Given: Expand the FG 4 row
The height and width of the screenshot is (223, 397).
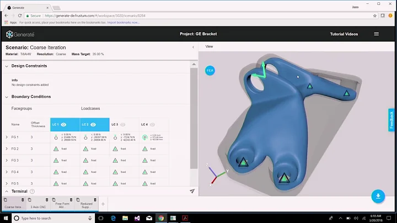Looking at the screenshot, I should click(x=7, y=172).
